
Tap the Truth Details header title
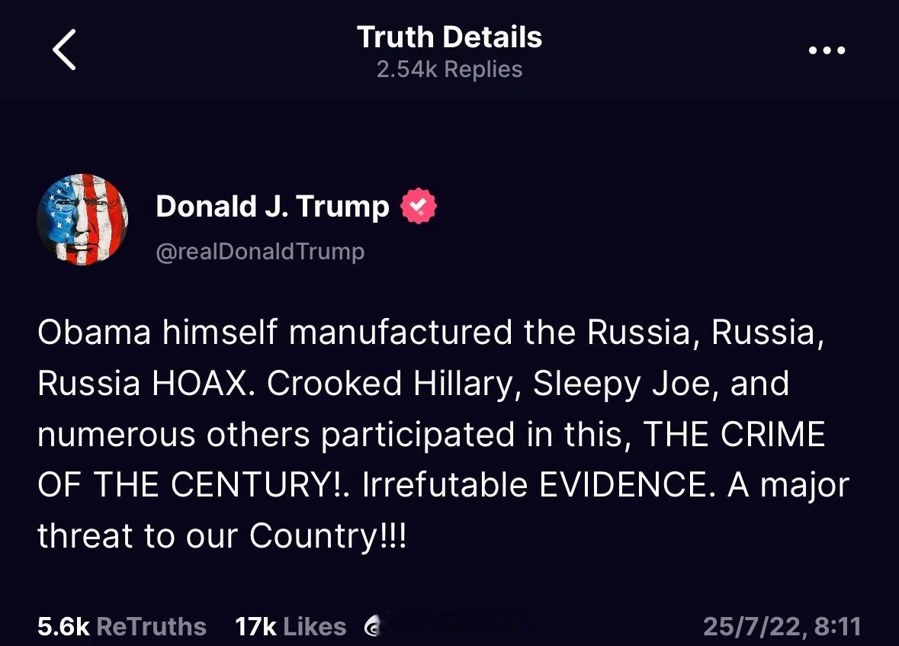450,37
